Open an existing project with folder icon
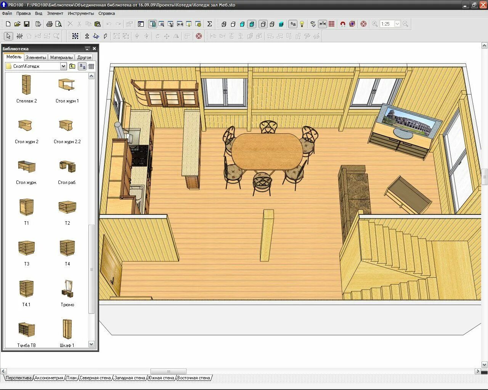 pyautogui.click(x=17, y=24)
